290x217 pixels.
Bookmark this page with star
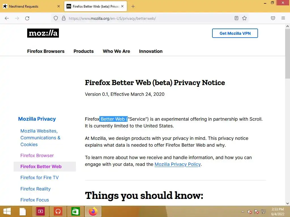coord(244,18)
